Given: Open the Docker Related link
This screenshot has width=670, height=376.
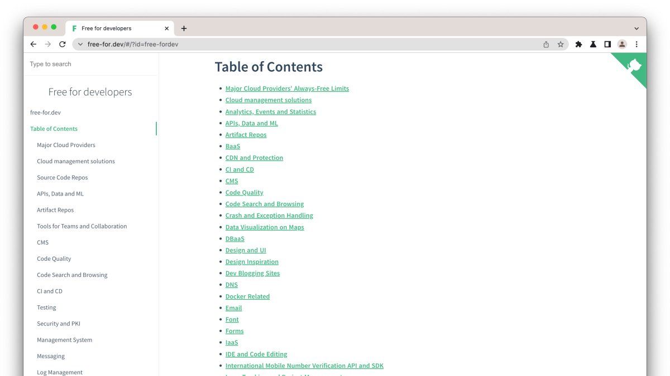Looking at the screenshot, I should (x=247, y=297).
